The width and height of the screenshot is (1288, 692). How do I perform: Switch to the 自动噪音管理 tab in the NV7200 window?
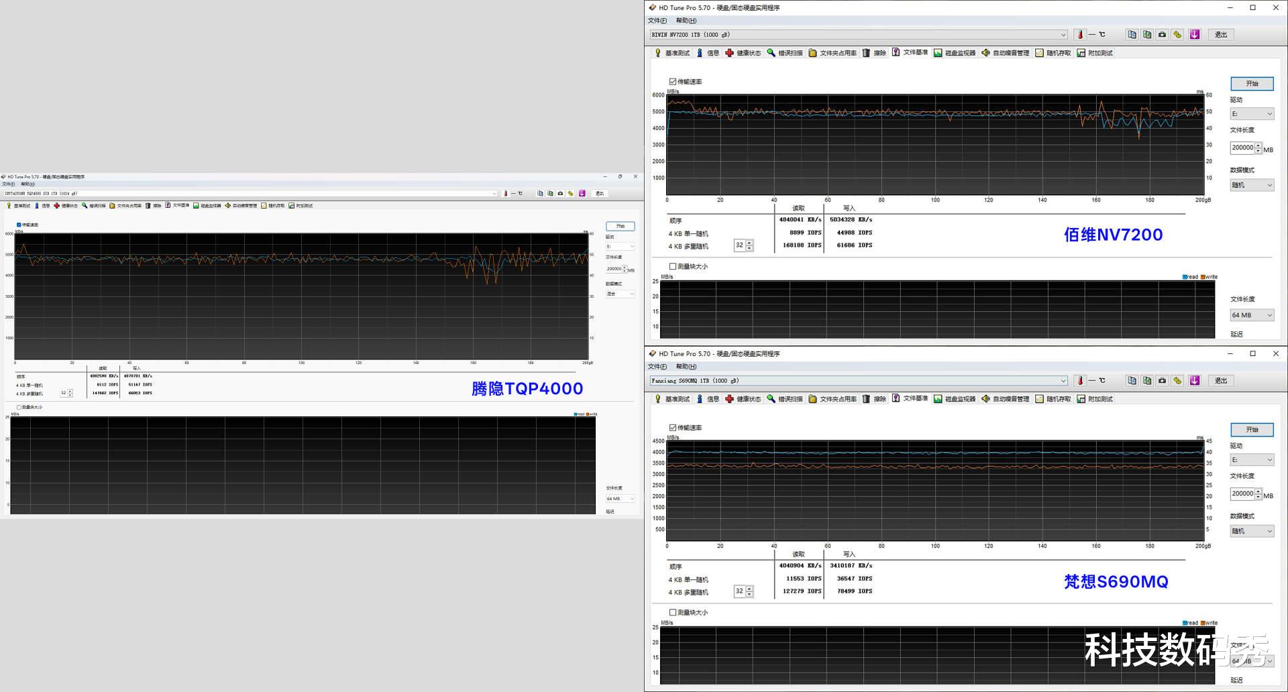point(1006,53)
